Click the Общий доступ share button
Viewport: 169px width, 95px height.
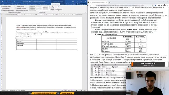[81, 4]
